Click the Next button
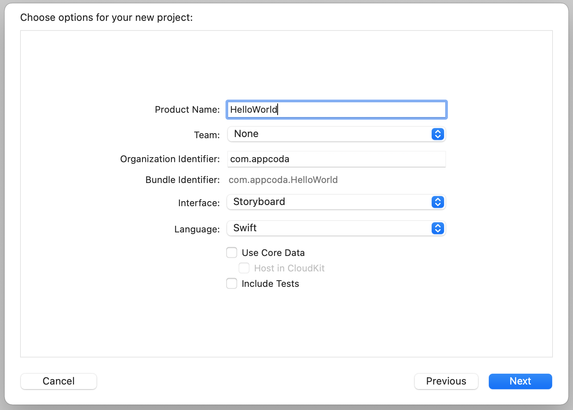Image resolution: width=573 pixels, height=410 pixels. tap(520, 381)
